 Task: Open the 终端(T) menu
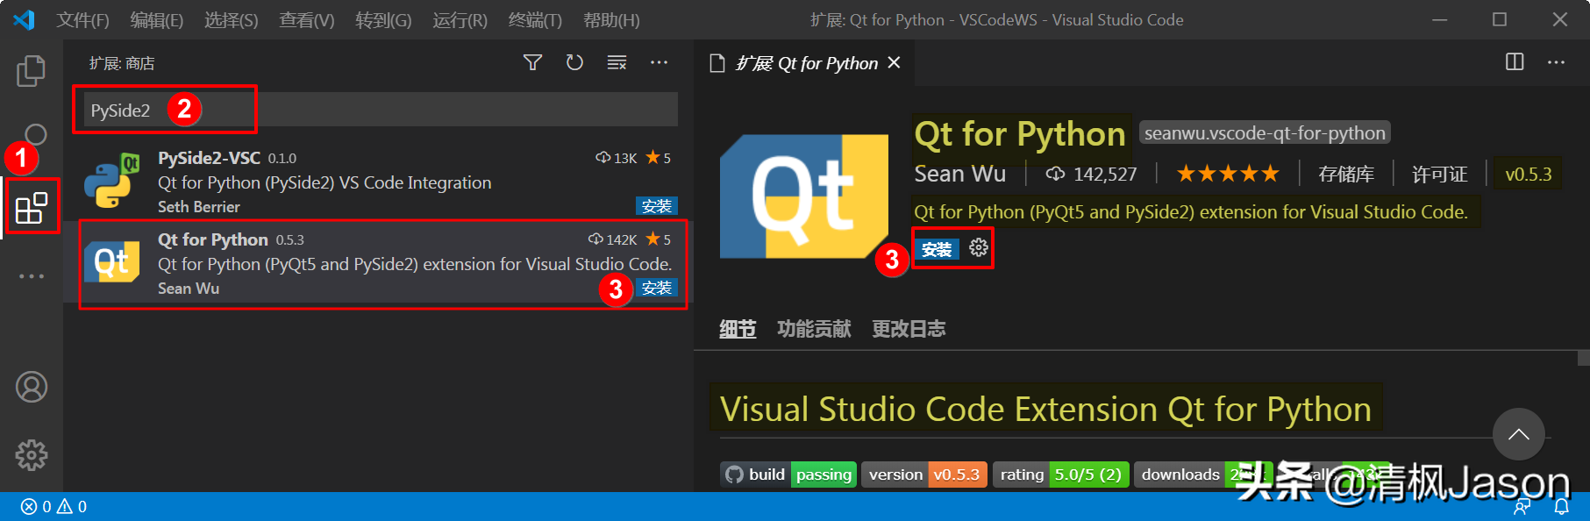click(x=535, y=19)
